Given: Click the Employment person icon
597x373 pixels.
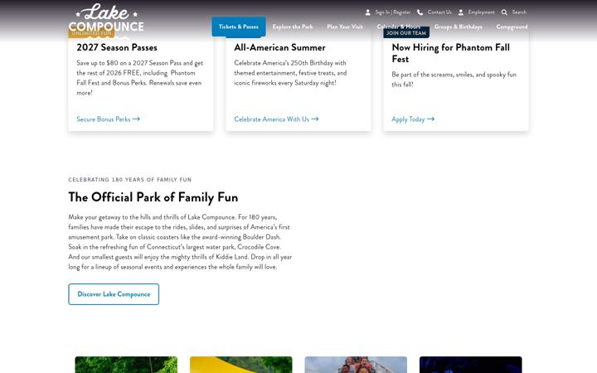Looking at the screenshot, I should (461, 12).
